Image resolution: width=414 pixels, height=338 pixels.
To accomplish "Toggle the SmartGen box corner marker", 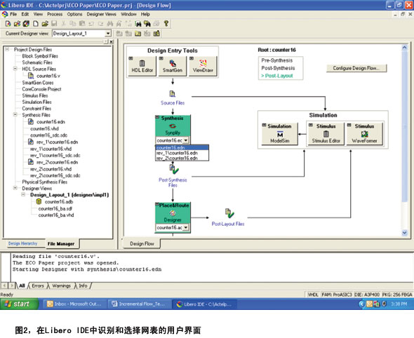I will click(161, 58).
